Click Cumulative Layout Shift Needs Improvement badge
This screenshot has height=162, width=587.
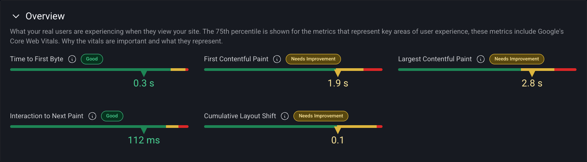click(x=321, y=116)
